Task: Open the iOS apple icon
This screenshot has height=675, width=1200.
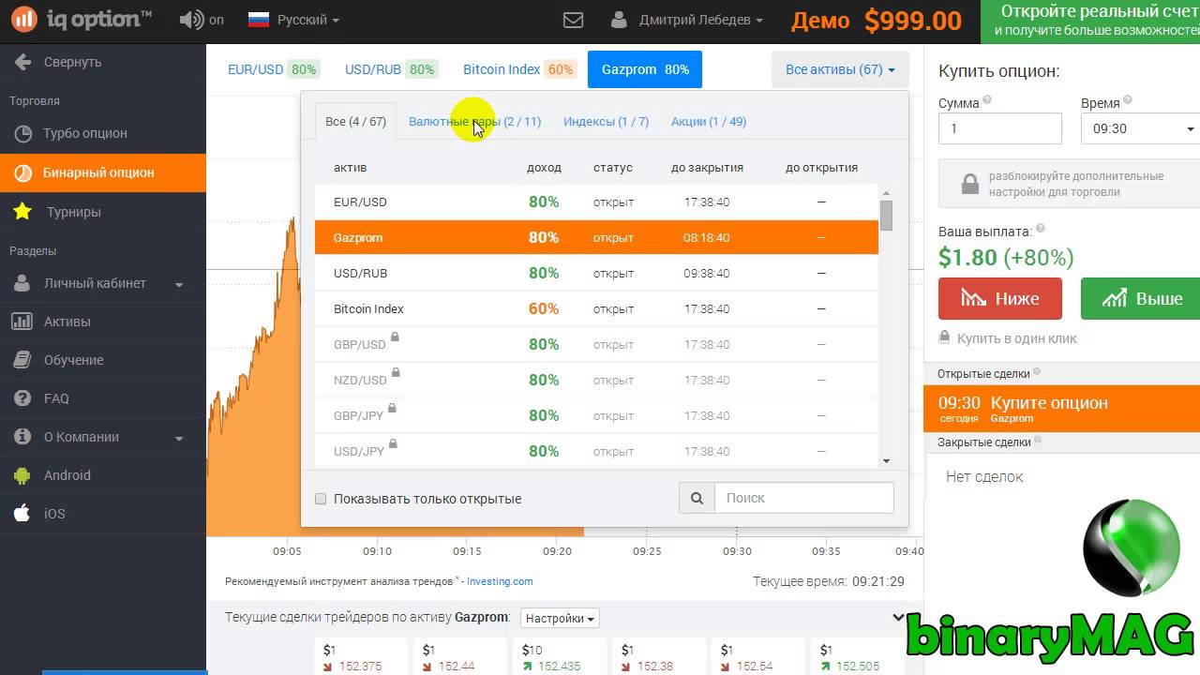Action: [22, 514]
